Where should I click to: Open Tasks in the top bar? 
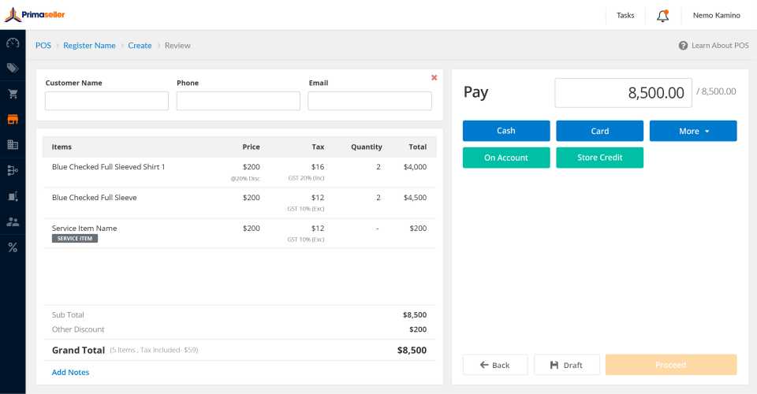625,15
